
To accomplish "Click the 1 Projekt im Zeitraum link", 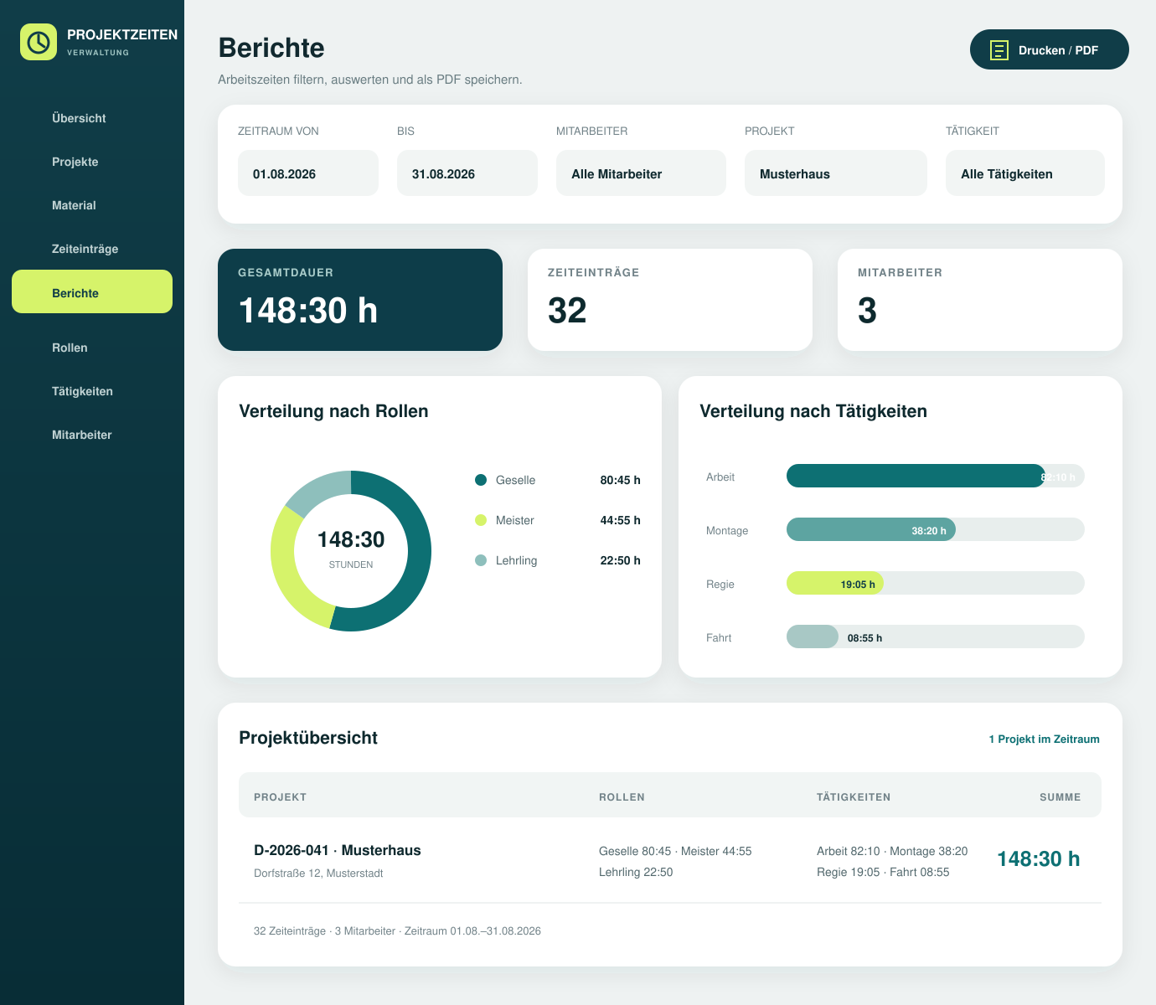I will tap(1044, 739).
